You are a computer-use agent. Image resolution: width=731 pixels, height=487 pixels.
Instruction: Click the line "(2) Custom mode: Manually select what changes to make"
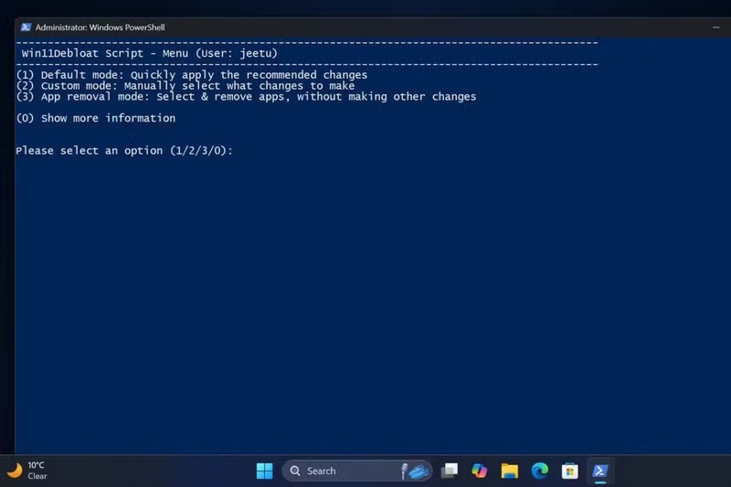pyautogui.click(x=185, y=86)
